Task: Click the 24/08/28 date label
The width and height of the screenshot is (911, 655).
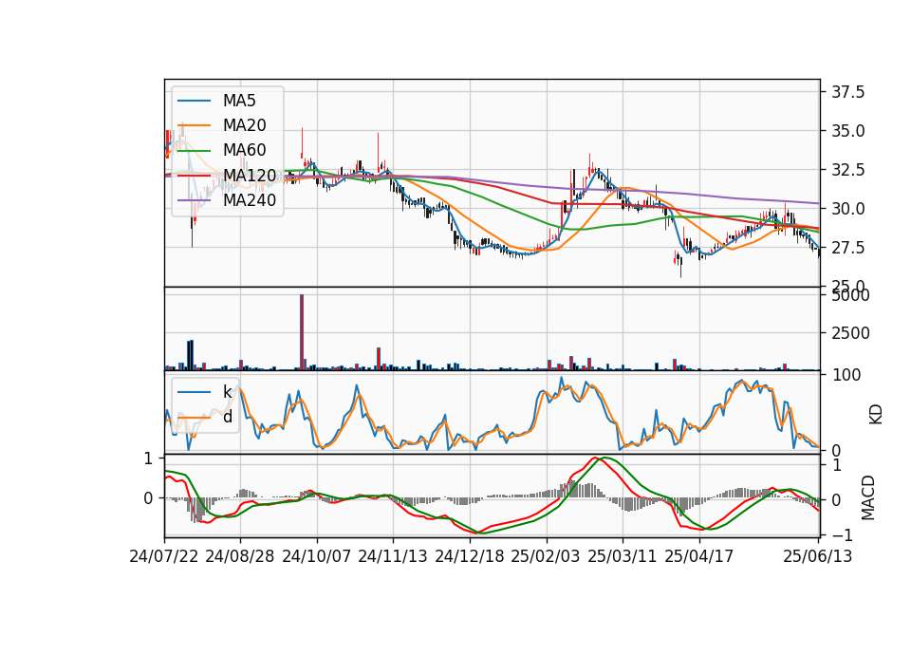Action: point(240,556)
